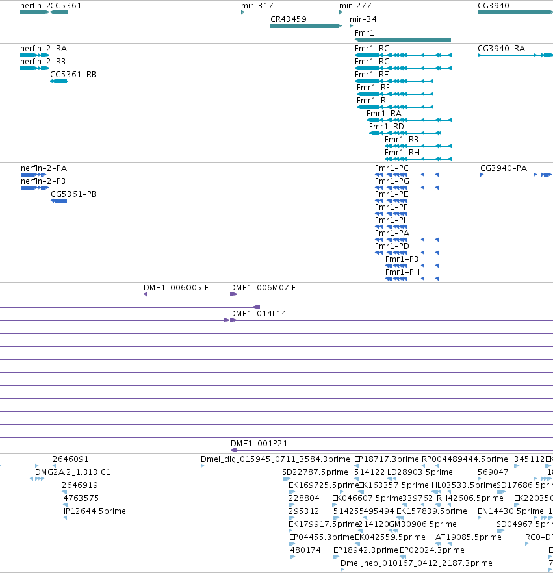553x573 pixels.
Task: Open the Fmr1-PA protein
Action: tap(406, 240)
